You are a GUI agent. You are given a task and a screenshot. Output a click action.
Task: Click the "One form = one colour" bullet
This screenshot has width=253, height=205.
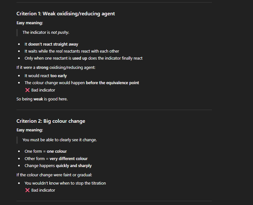click(x=46, y=151)
